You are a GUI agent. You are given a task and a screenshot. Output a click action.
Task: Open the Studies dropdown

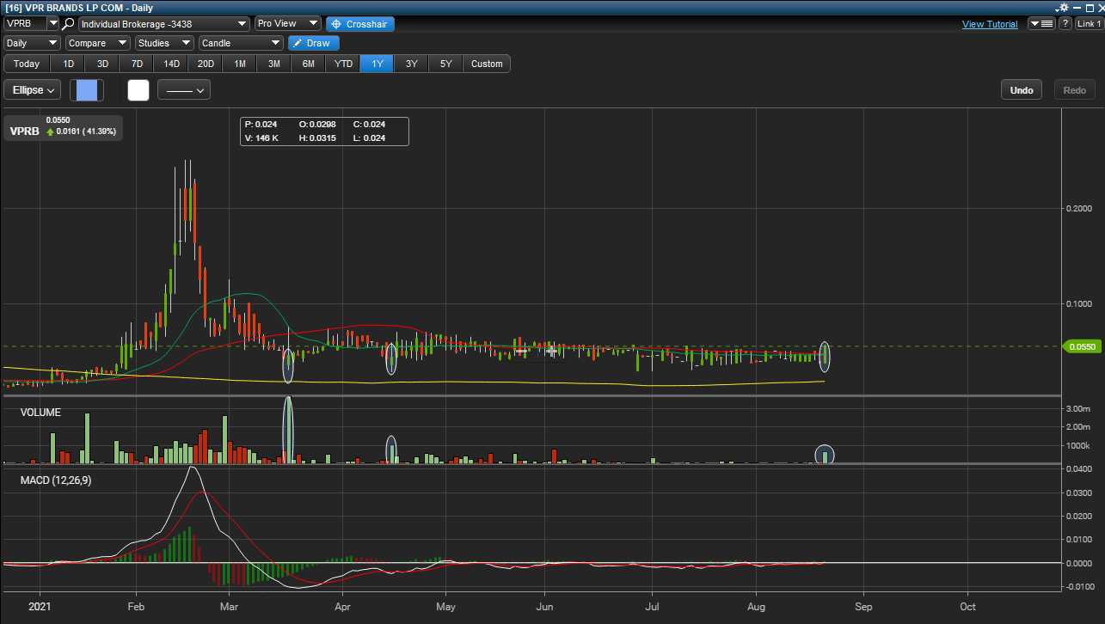coord(164,43)
